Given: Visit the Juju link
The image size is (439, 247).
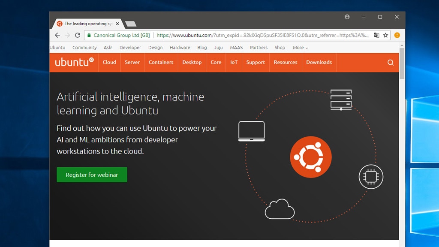Looking at the screenshot, I should 218,48.
